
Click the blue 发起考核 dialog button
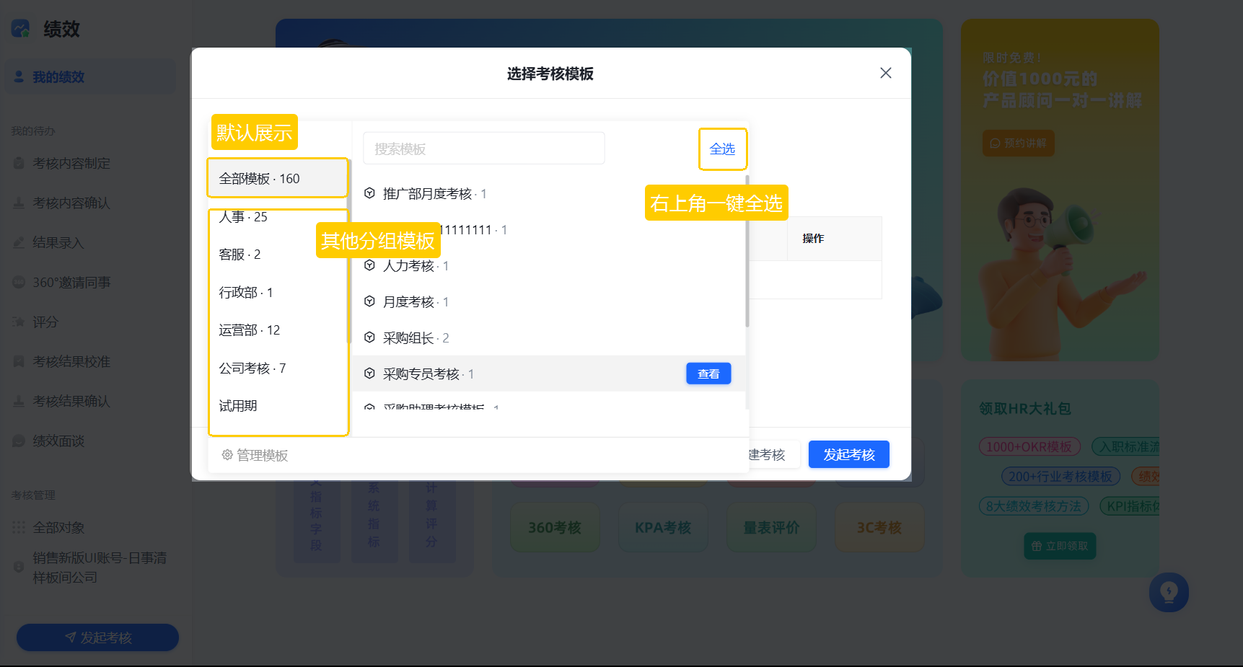pos(849,454)
